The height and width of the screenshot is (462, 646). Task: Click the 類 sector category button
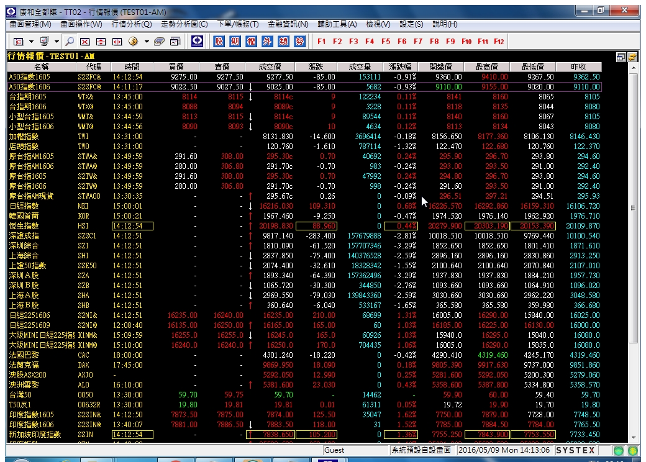coord(283,41)
